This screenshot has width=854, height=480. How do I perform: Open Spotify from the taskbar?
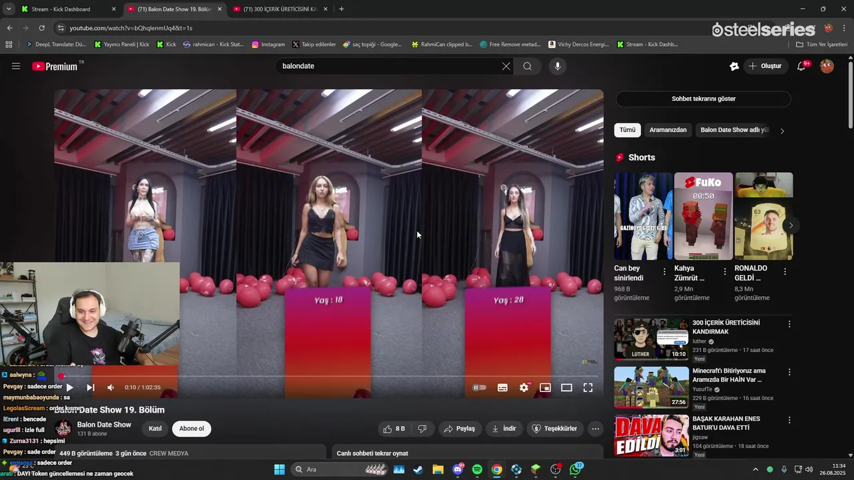(x=477, y=469)
